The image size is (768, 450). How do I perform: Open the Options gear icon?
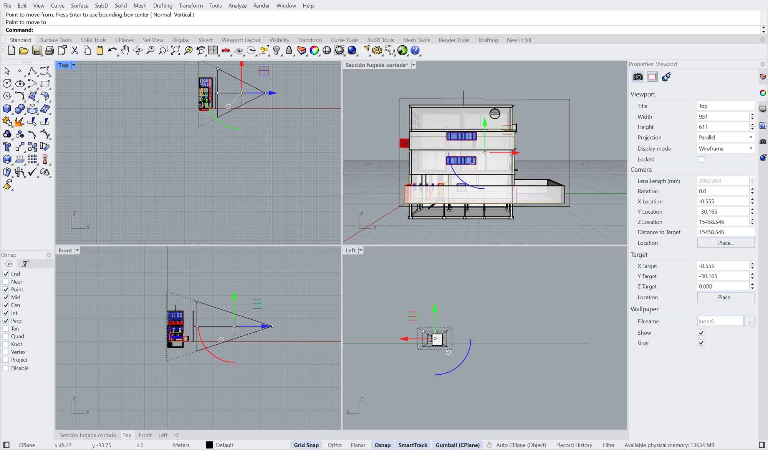(x=377, y=50)
